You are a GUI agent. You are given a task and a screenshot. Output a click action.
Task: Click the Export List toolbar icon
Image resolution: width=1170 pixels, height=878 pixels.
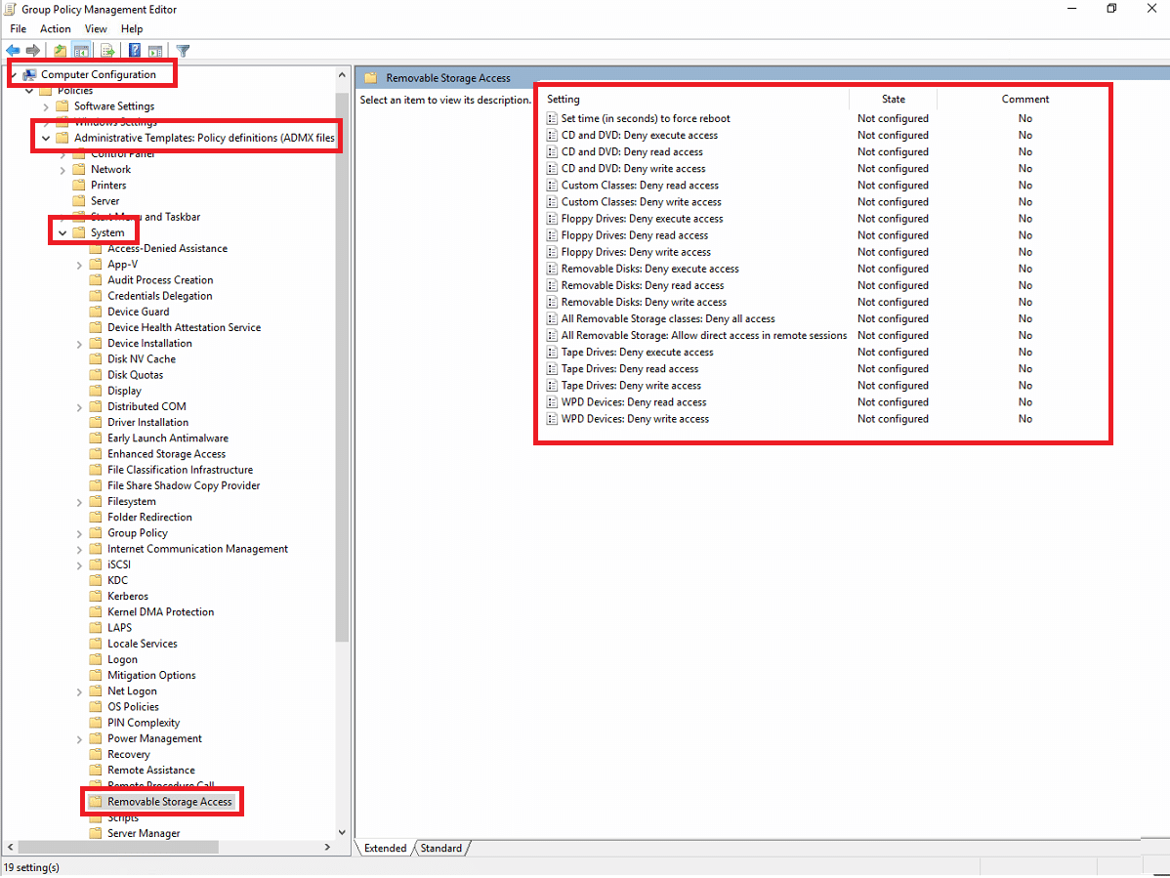tap(108, 51)
